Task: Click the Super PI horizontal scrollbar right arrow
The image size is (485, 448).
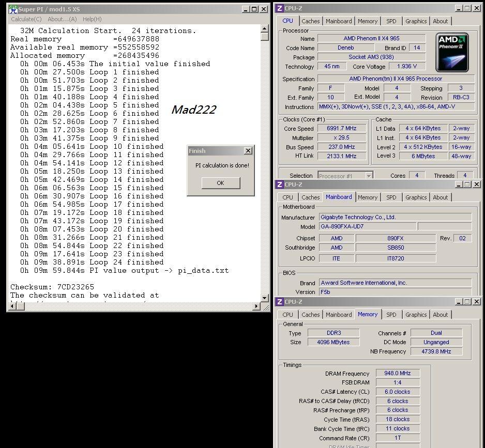Action: 256,306
